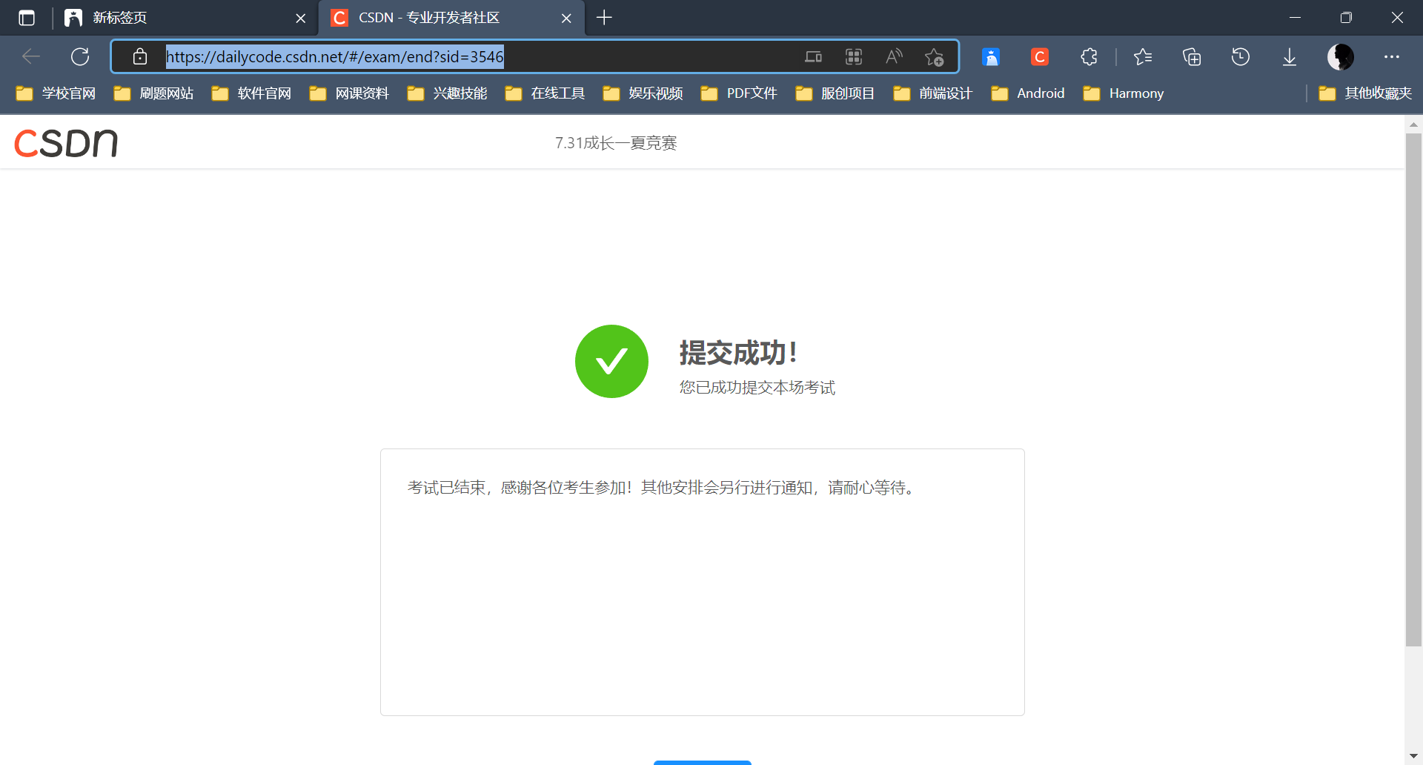Screen dimensions: 1423x765
Task: Restore down the browser window
Action: pos(1346,18)
